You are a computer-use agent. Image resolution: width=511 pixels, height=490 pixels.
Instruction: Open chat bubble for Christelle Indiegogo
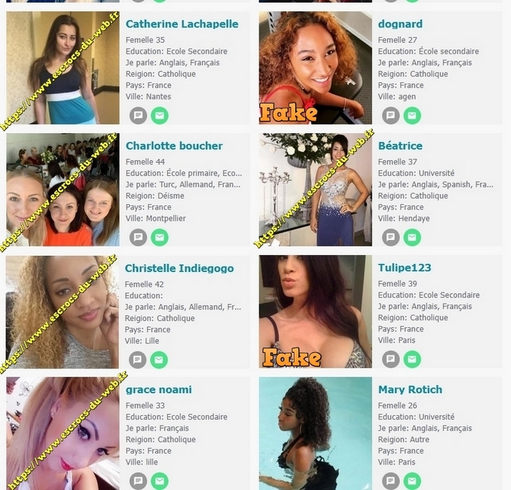(137, 359)
